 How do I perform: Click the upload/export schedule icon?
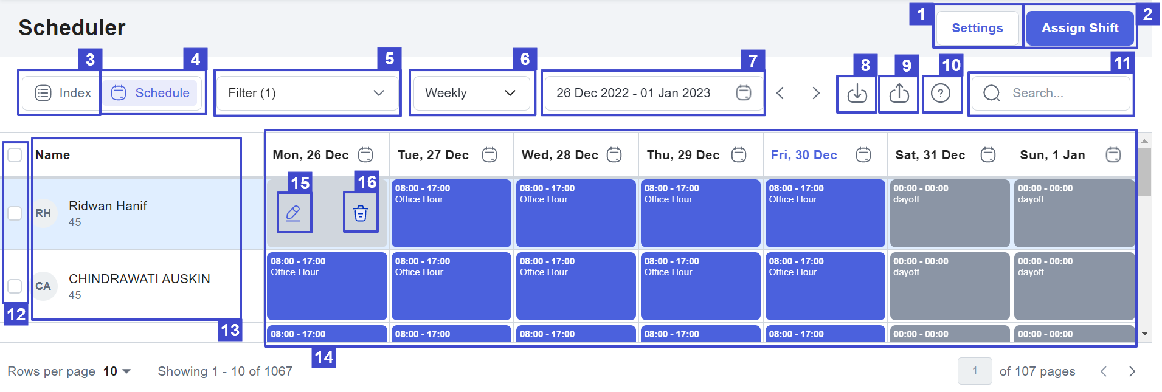pyautogui.click(x=899, y=94)
